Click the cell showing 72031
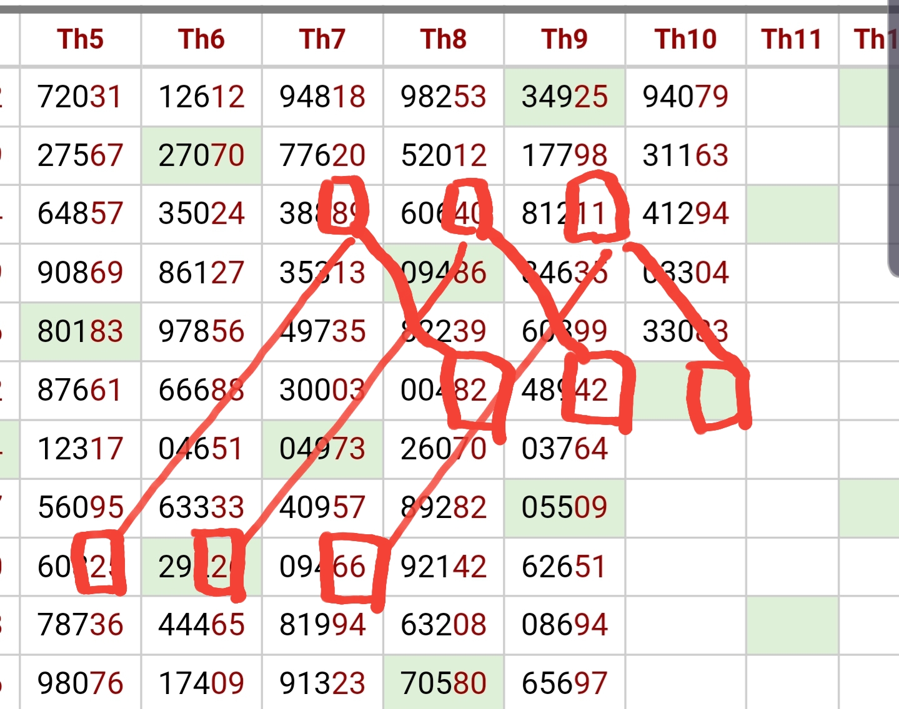The height and width of the screenshot is (709, 899). (81, 97)
